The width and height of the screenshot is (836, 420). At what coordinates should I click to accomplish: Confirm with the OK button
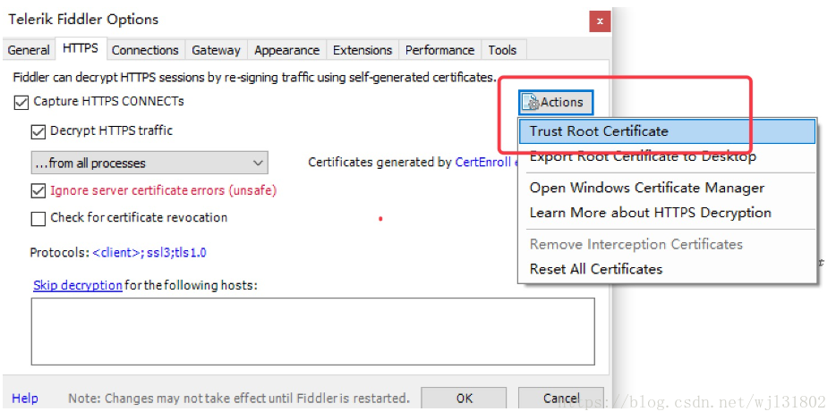pyautogui.click(x=464, y=399)
